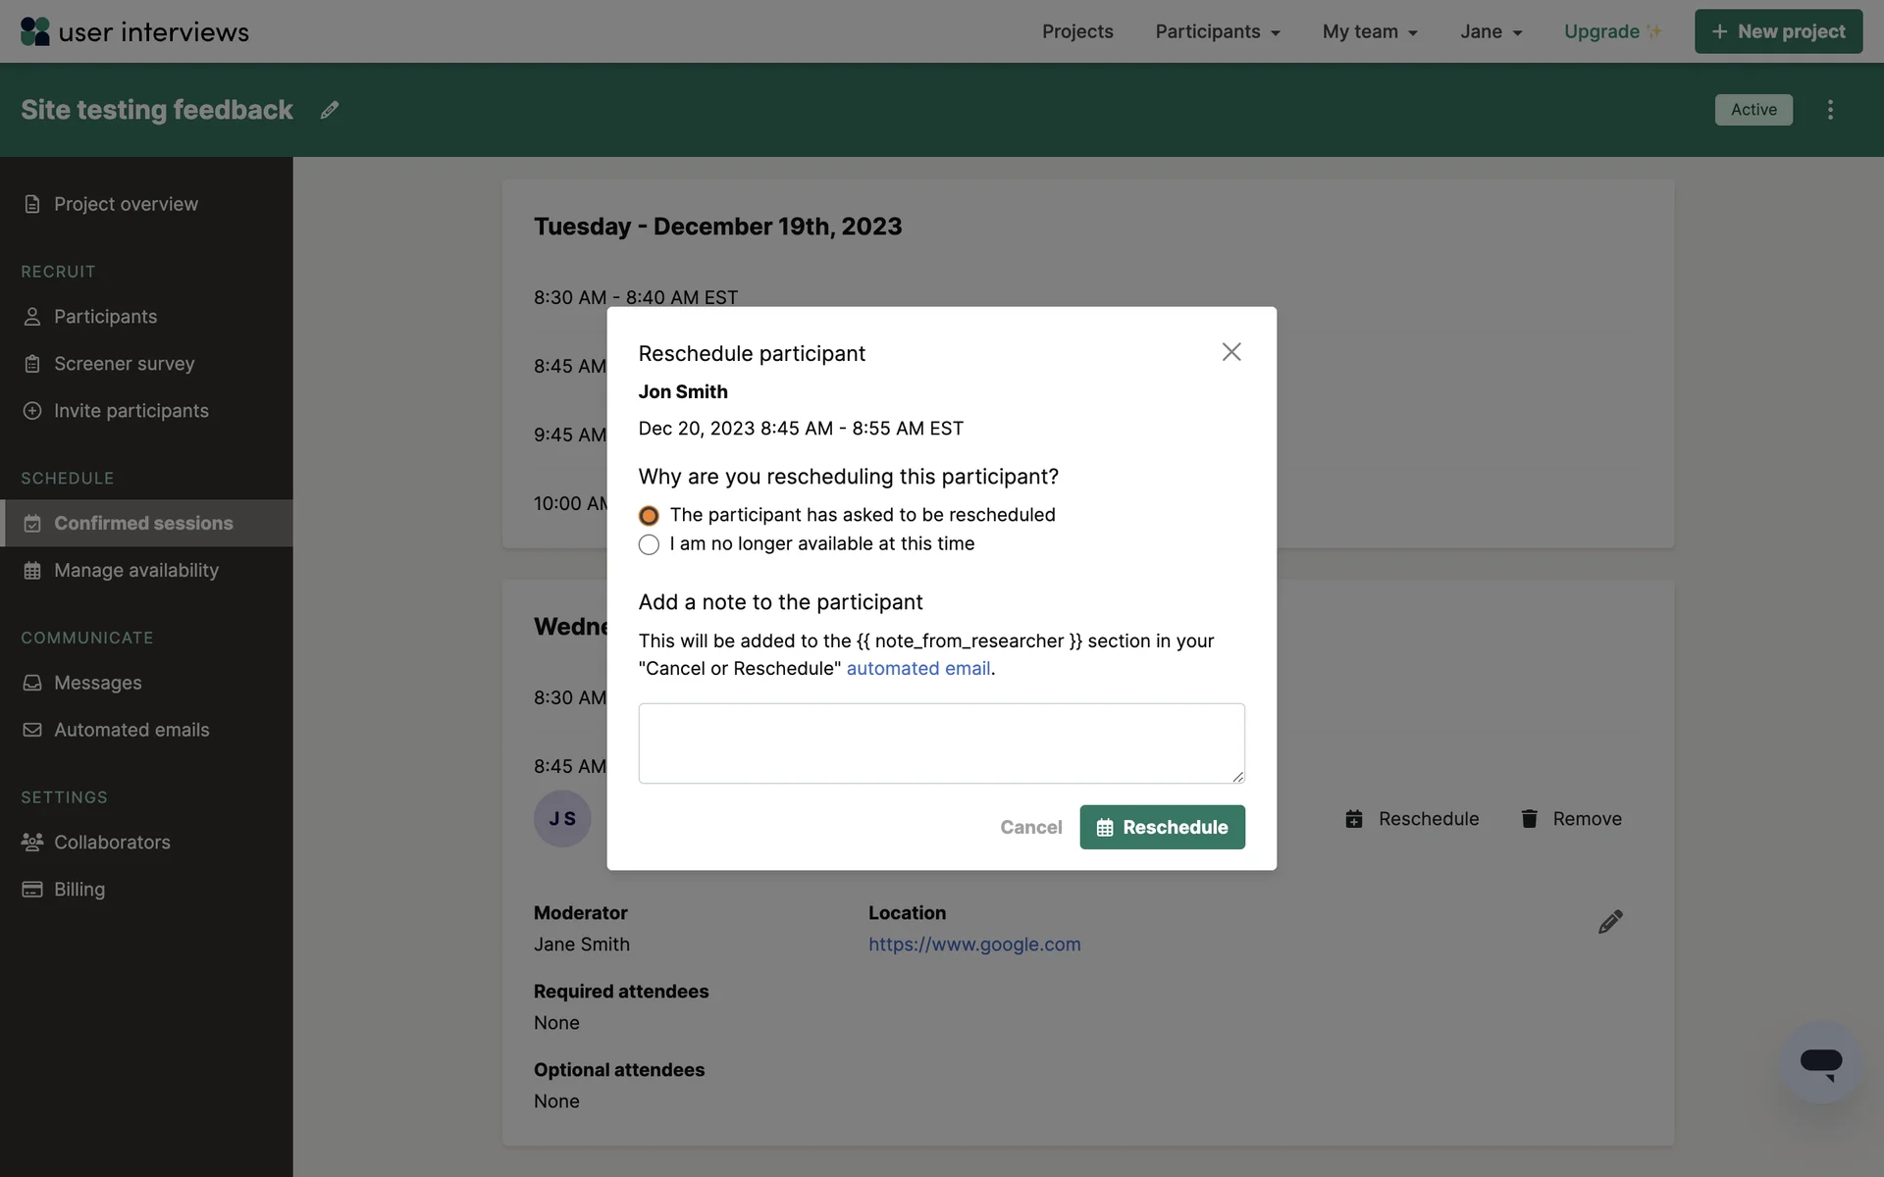Click pencil icon to edit session details

pyautogui.click(x=1610, y=922)
